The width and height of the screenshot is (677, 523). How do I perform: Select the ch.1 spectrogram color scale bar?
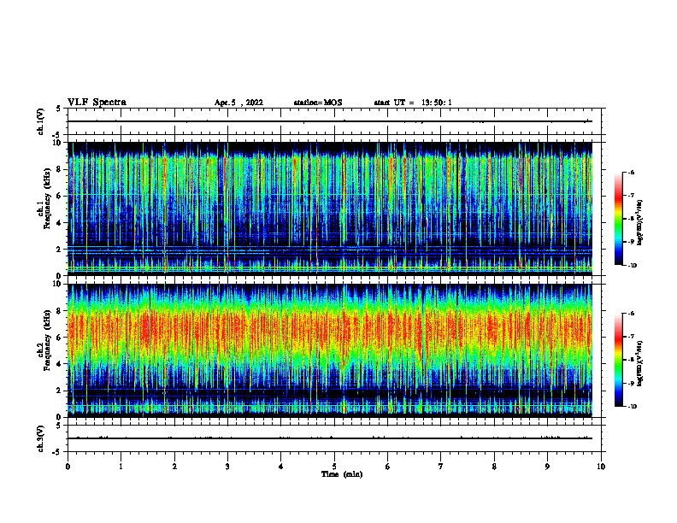coord(618,219)
